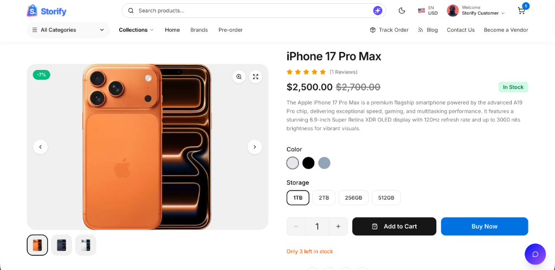Go to the Brands menu item
Screen dimensions: 555x270
click(199, 30)
